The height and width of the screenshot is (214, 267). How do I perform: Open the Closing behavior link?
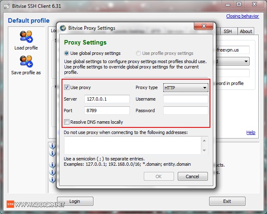tap(243, 16)
